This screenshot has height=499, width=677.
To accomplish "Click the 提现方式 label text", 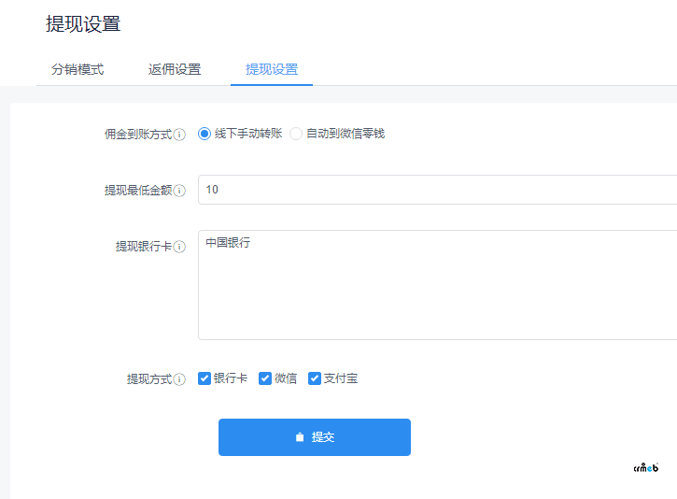I will [x=149, y=379].
